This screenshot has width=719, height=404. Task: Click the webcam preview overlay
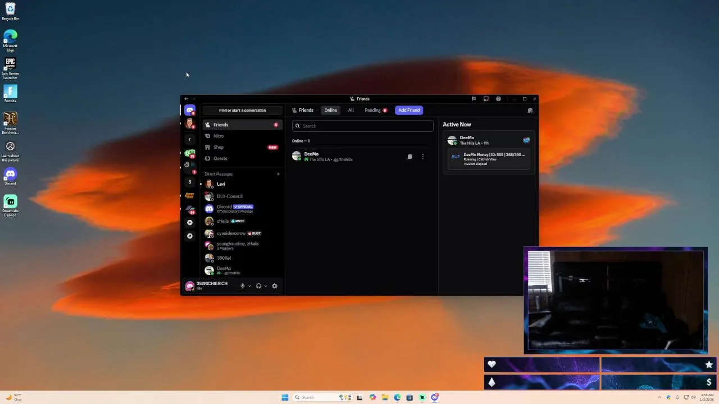[x=616, y=300]
